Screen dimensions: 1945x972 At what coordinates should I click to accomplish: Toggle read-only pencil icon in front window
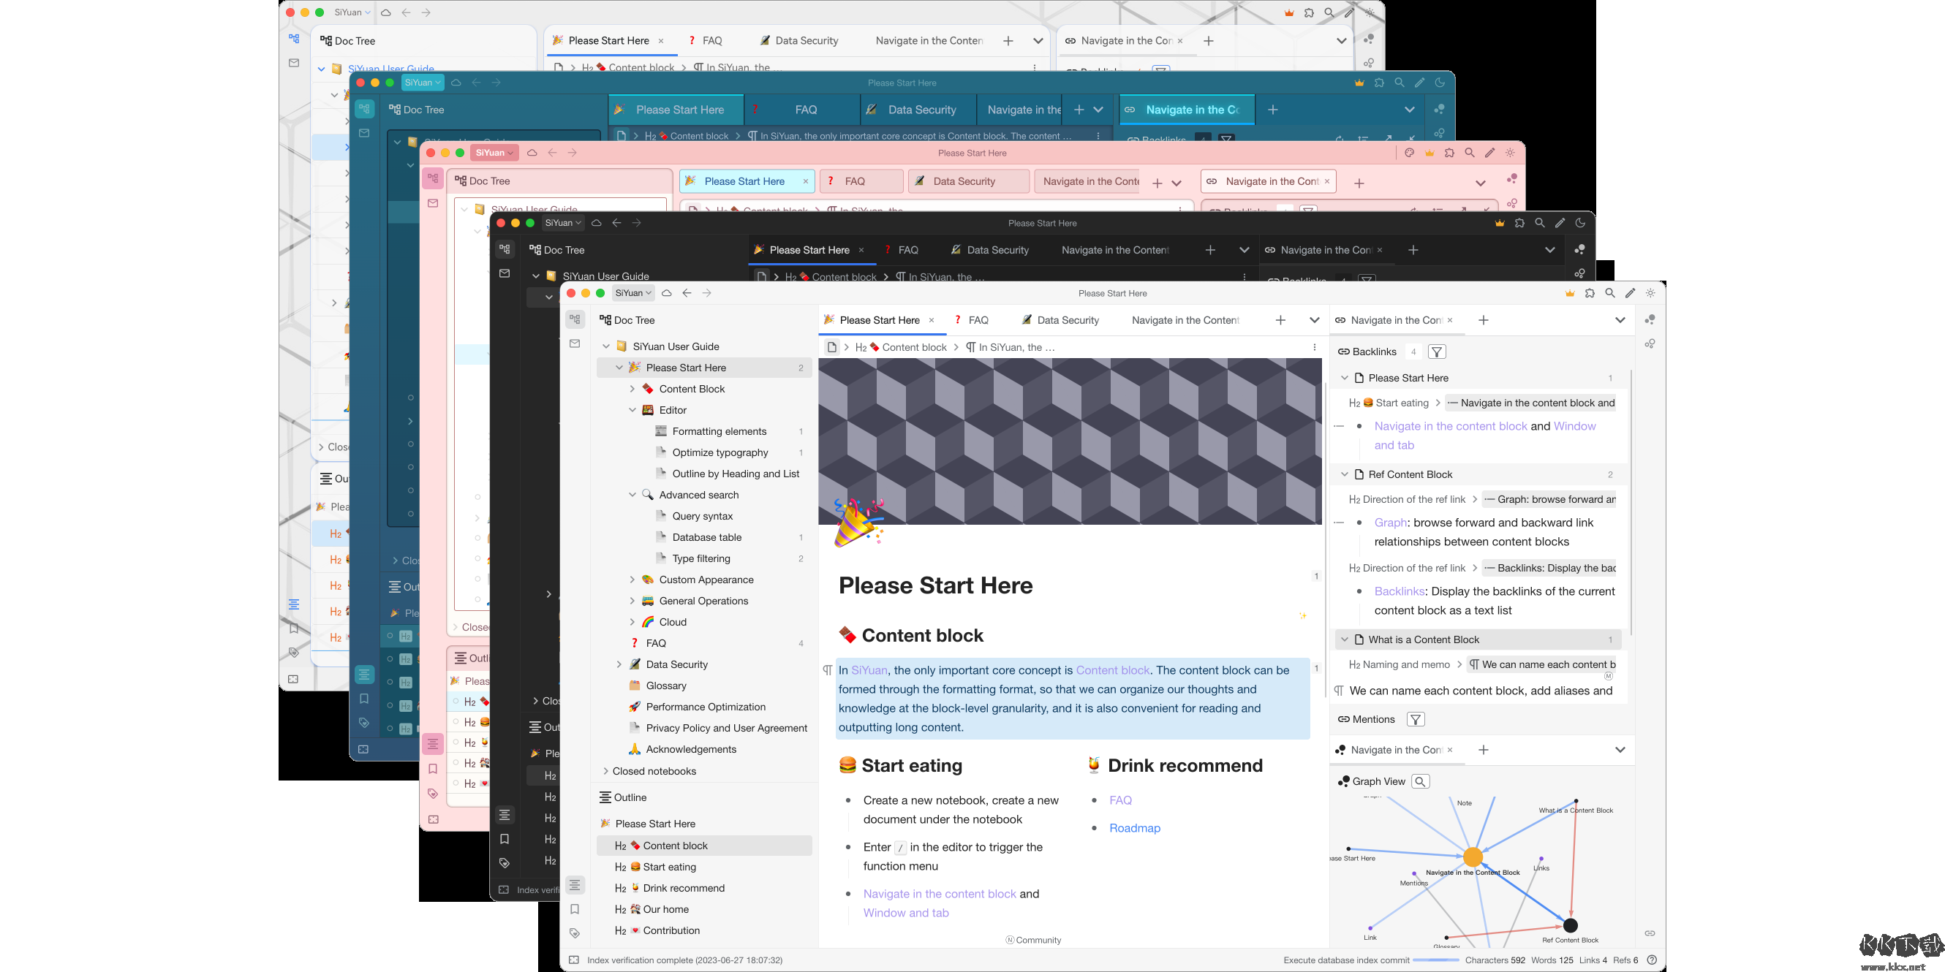(x=1630, y=294)
